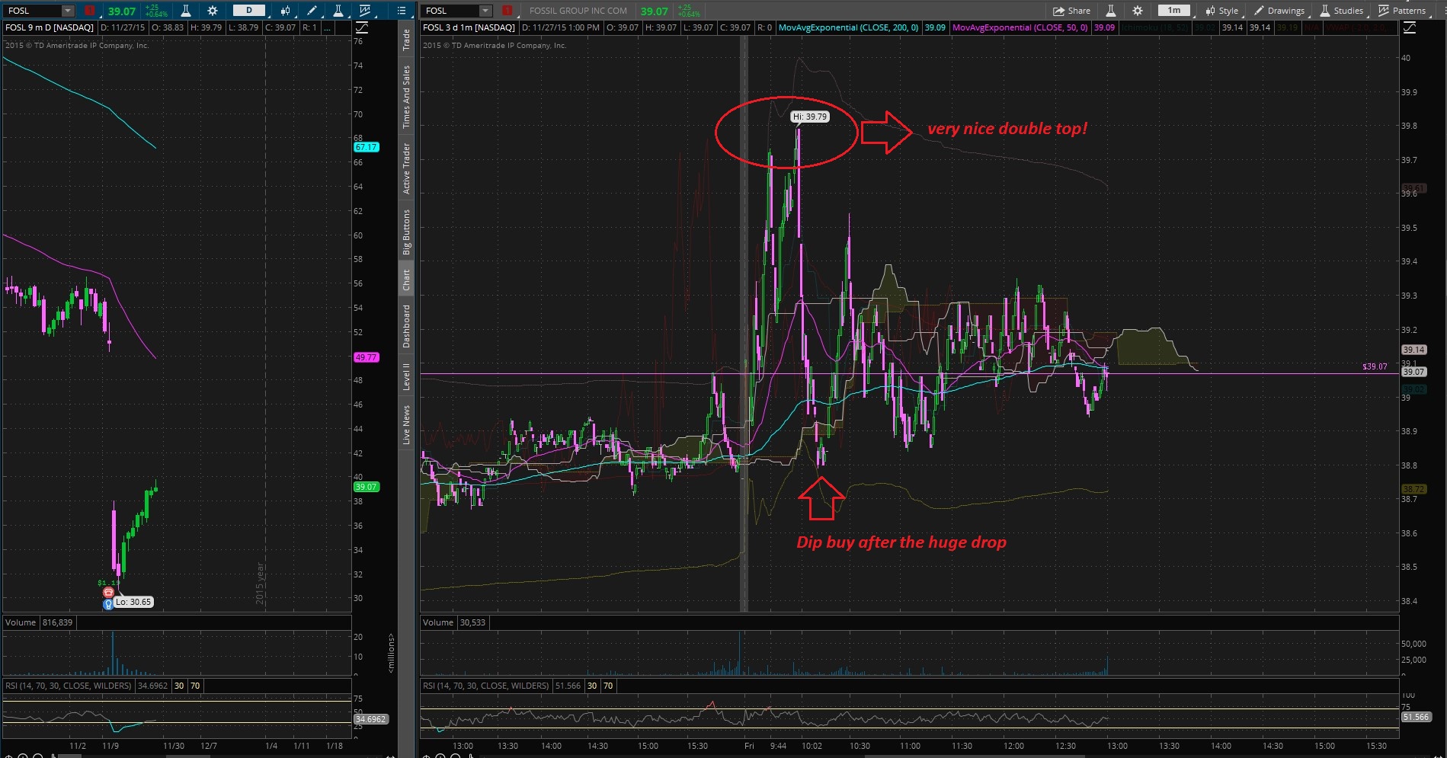Switch to Active Trader side tab
Viewport: 1447px width, 758px height.
(406, 168)
